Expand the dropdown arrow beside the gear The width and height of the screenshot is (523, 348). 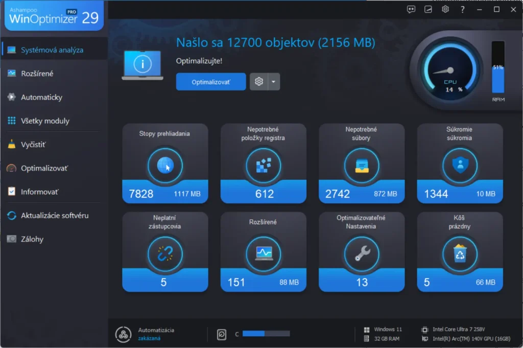tap(274, 82)
